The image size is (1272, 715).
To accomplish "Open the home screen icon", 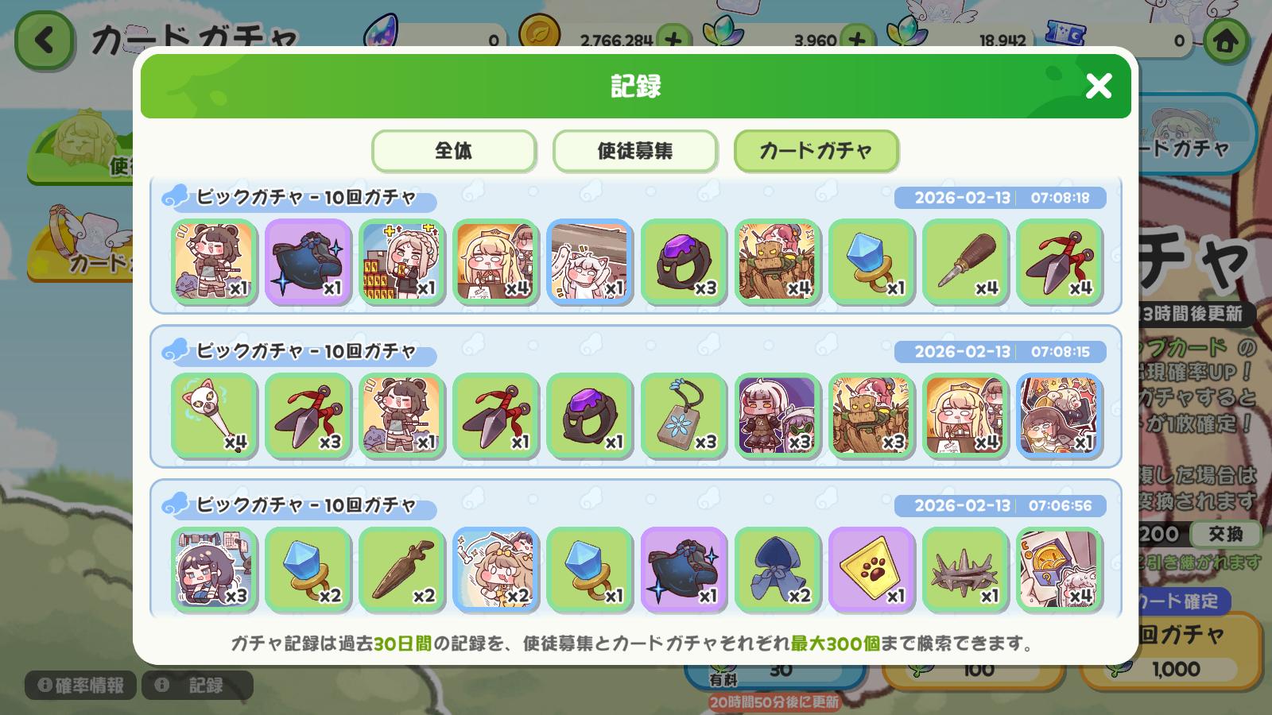I will pos(1225,41).
